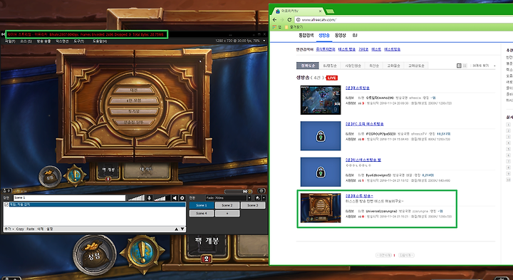Sort results by latest
The image size is (513, 280).
pos(374,66)
